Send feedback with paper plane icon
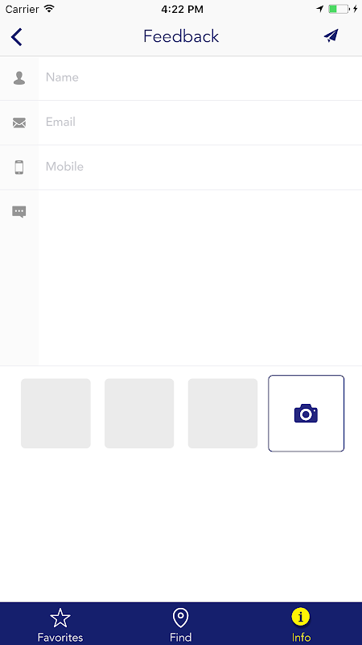 pos(331,35)
